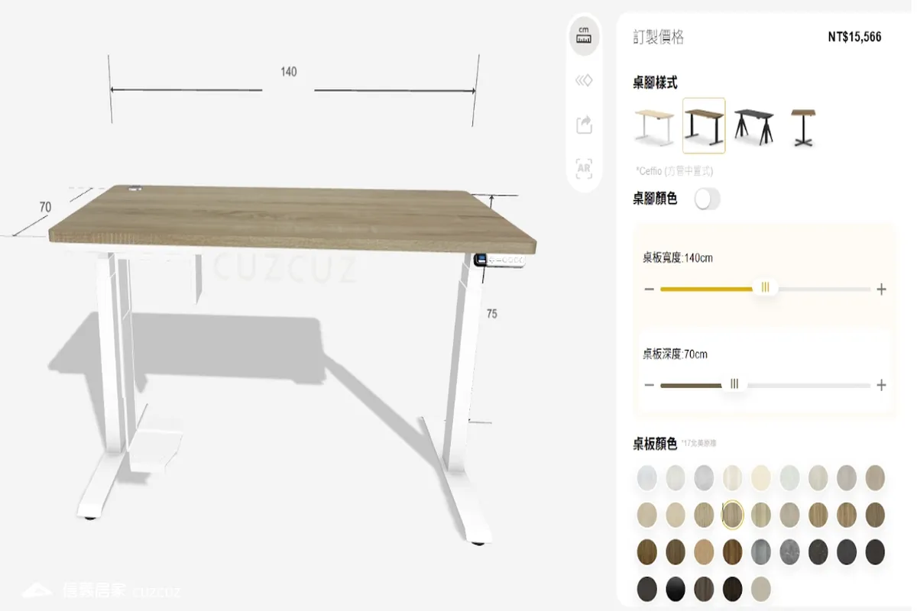Click the plus icon for desk depth
The width and height of the screenshot is (917, 611).
click(x=881, y=385)
